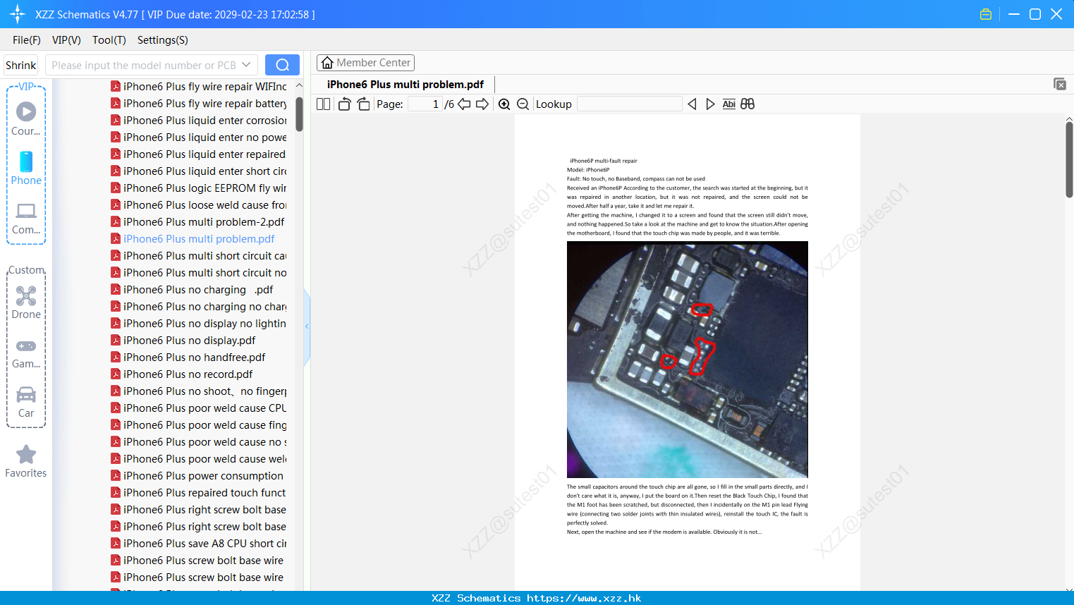The height and width of the screenshot is (605, 1074).
Task: Zoom in on the PDF
Action: [504, 104]
